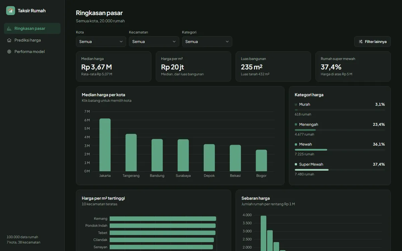This screenshot has width=402, height=251.
Task: Click the Kategori dropdown chevron arrow
Action: click(x=227, y=41)
